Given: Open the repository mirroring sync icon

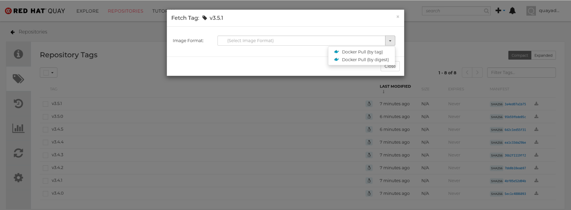Looking at the screenshot, I should click(x=18, y=153).
